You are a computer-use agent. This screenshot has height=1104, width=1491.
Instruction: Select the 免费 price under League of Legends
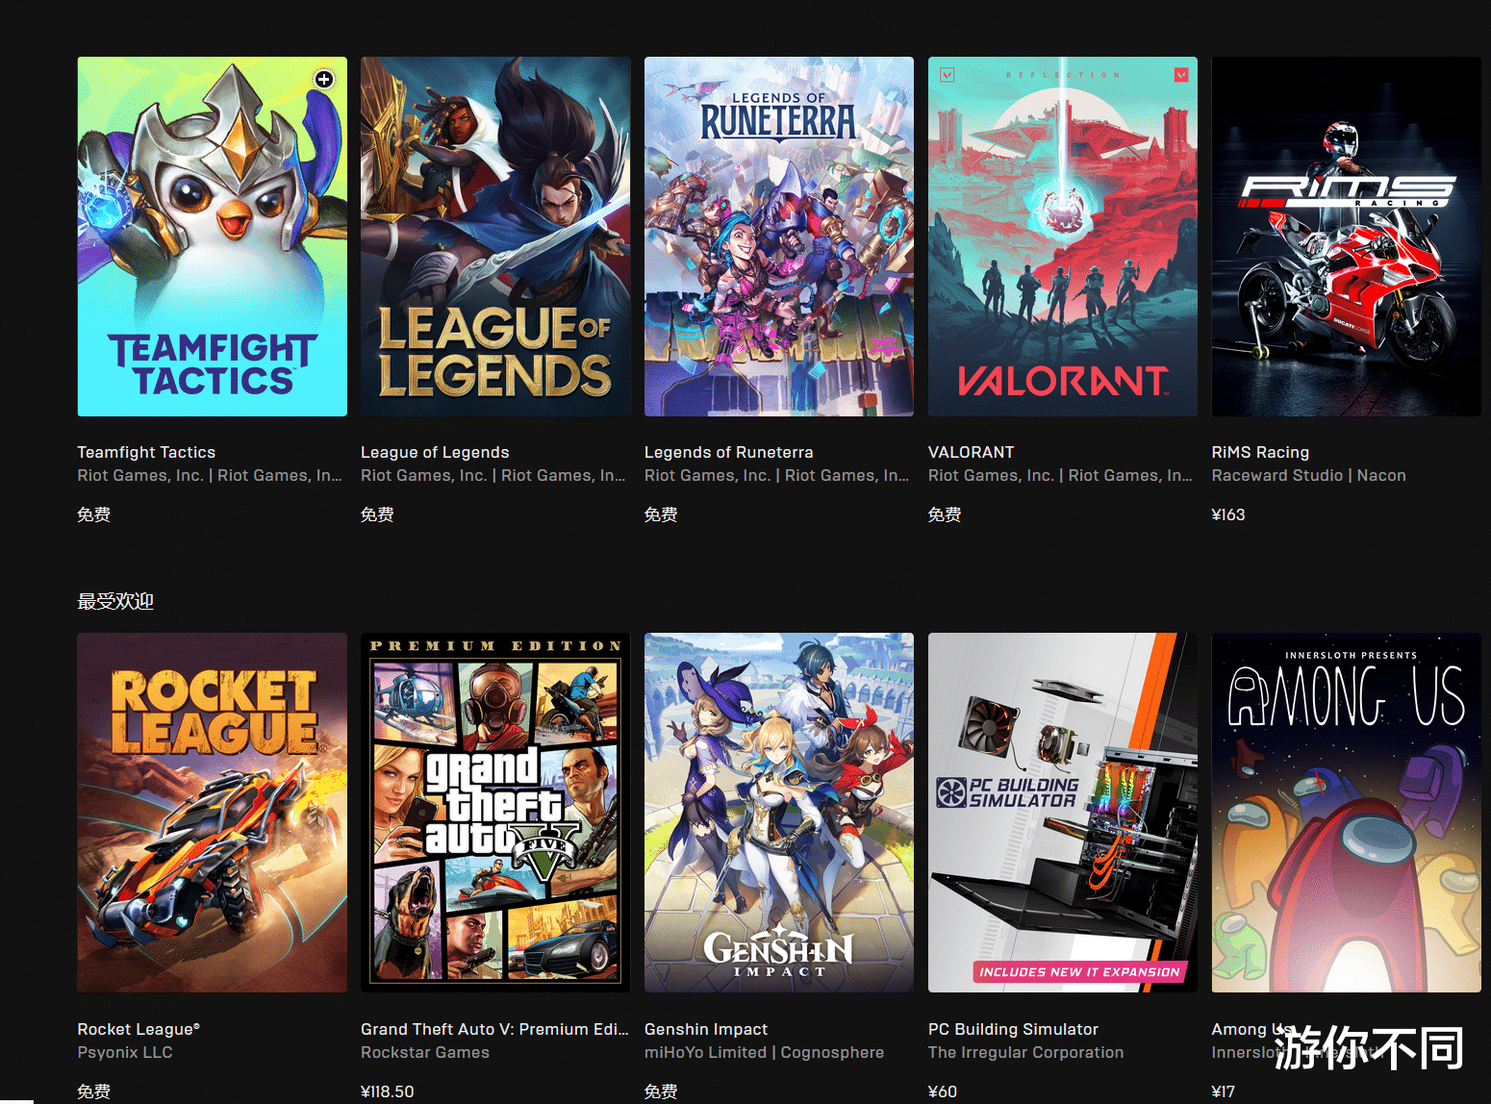click(377, 514)
